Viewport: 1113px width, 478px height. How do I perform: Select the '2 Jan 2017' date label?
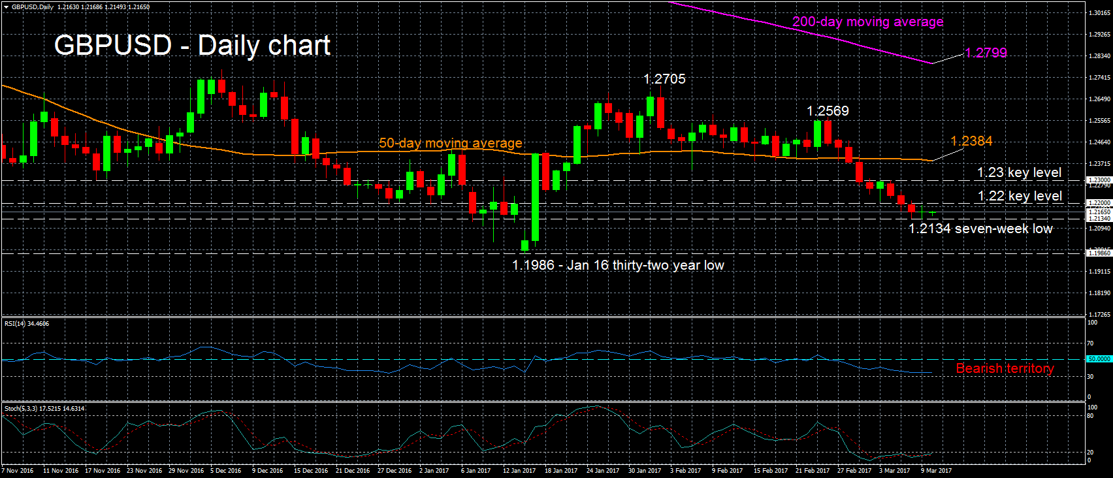tap(434, 471)
